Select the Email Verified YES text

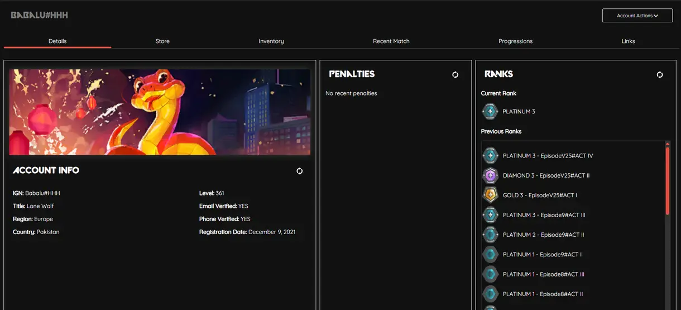click(224, 206)
